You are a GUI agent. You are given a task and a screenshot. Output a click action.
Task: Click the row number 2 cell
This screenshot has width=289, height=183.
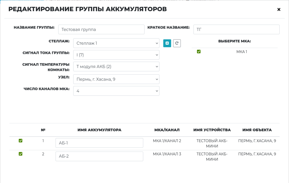pyautogui.click(x=43, y=154)
